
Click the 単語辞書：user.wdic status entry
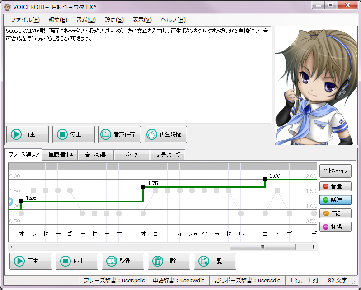coord(178,281)
